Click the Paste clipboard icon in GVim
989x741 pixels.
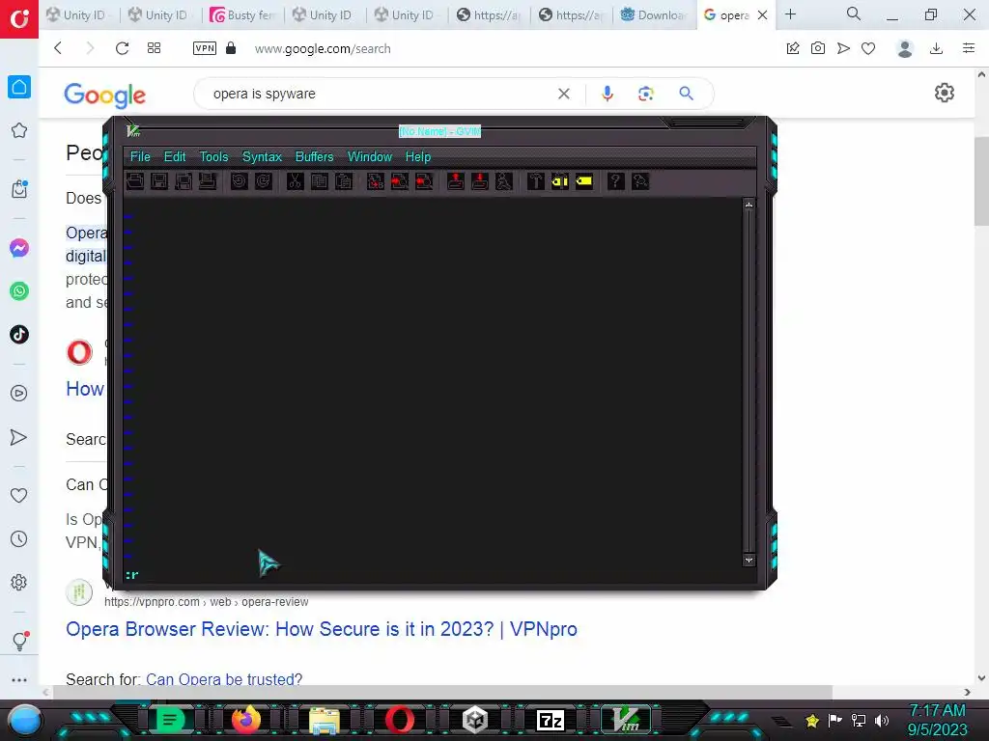pos(343,181)
